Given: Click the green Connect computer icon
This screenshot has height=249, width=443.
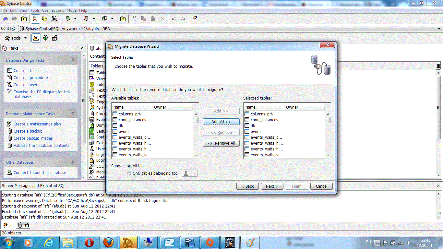Looking at the screenshot, I should [68, 19].
